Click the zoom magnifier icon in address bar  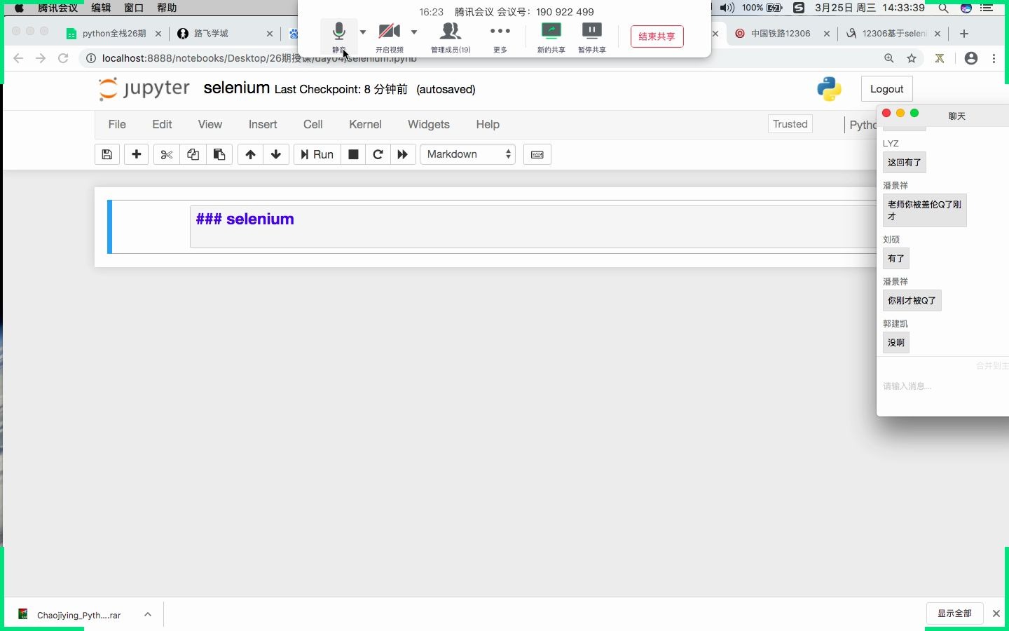[889, 58]
